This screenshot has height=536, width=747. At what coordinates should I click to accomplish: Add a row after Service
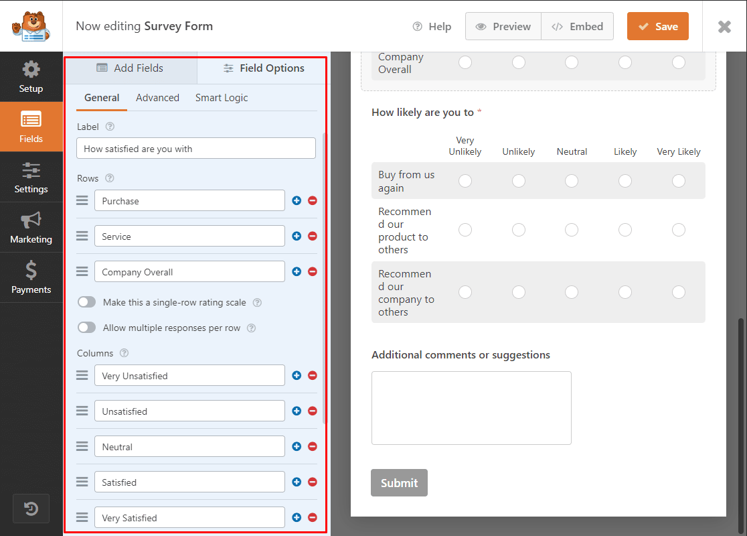[297, 236]
